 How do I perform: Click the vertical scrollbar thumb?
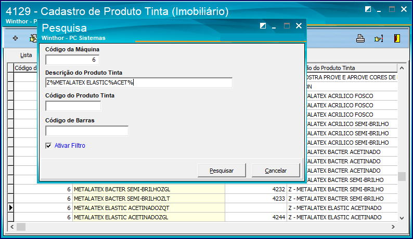pos(402,176)
